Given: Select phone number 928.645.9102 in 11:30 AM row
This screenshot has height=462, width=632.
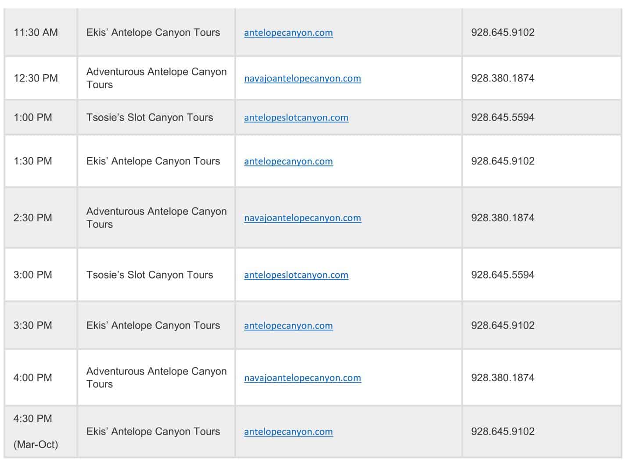Looking at the screenshot, I should click(x=503, y=32).
